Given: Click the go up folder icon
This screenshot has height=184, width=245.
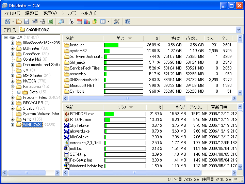Looking at the screenshot, I should coord(95,21).
